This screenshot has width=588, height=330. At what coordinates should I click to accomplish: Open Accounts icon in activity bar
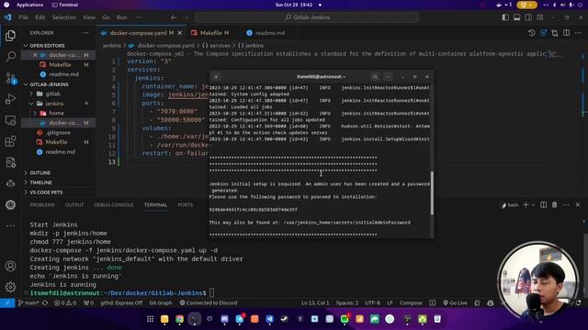click(10, 266)
